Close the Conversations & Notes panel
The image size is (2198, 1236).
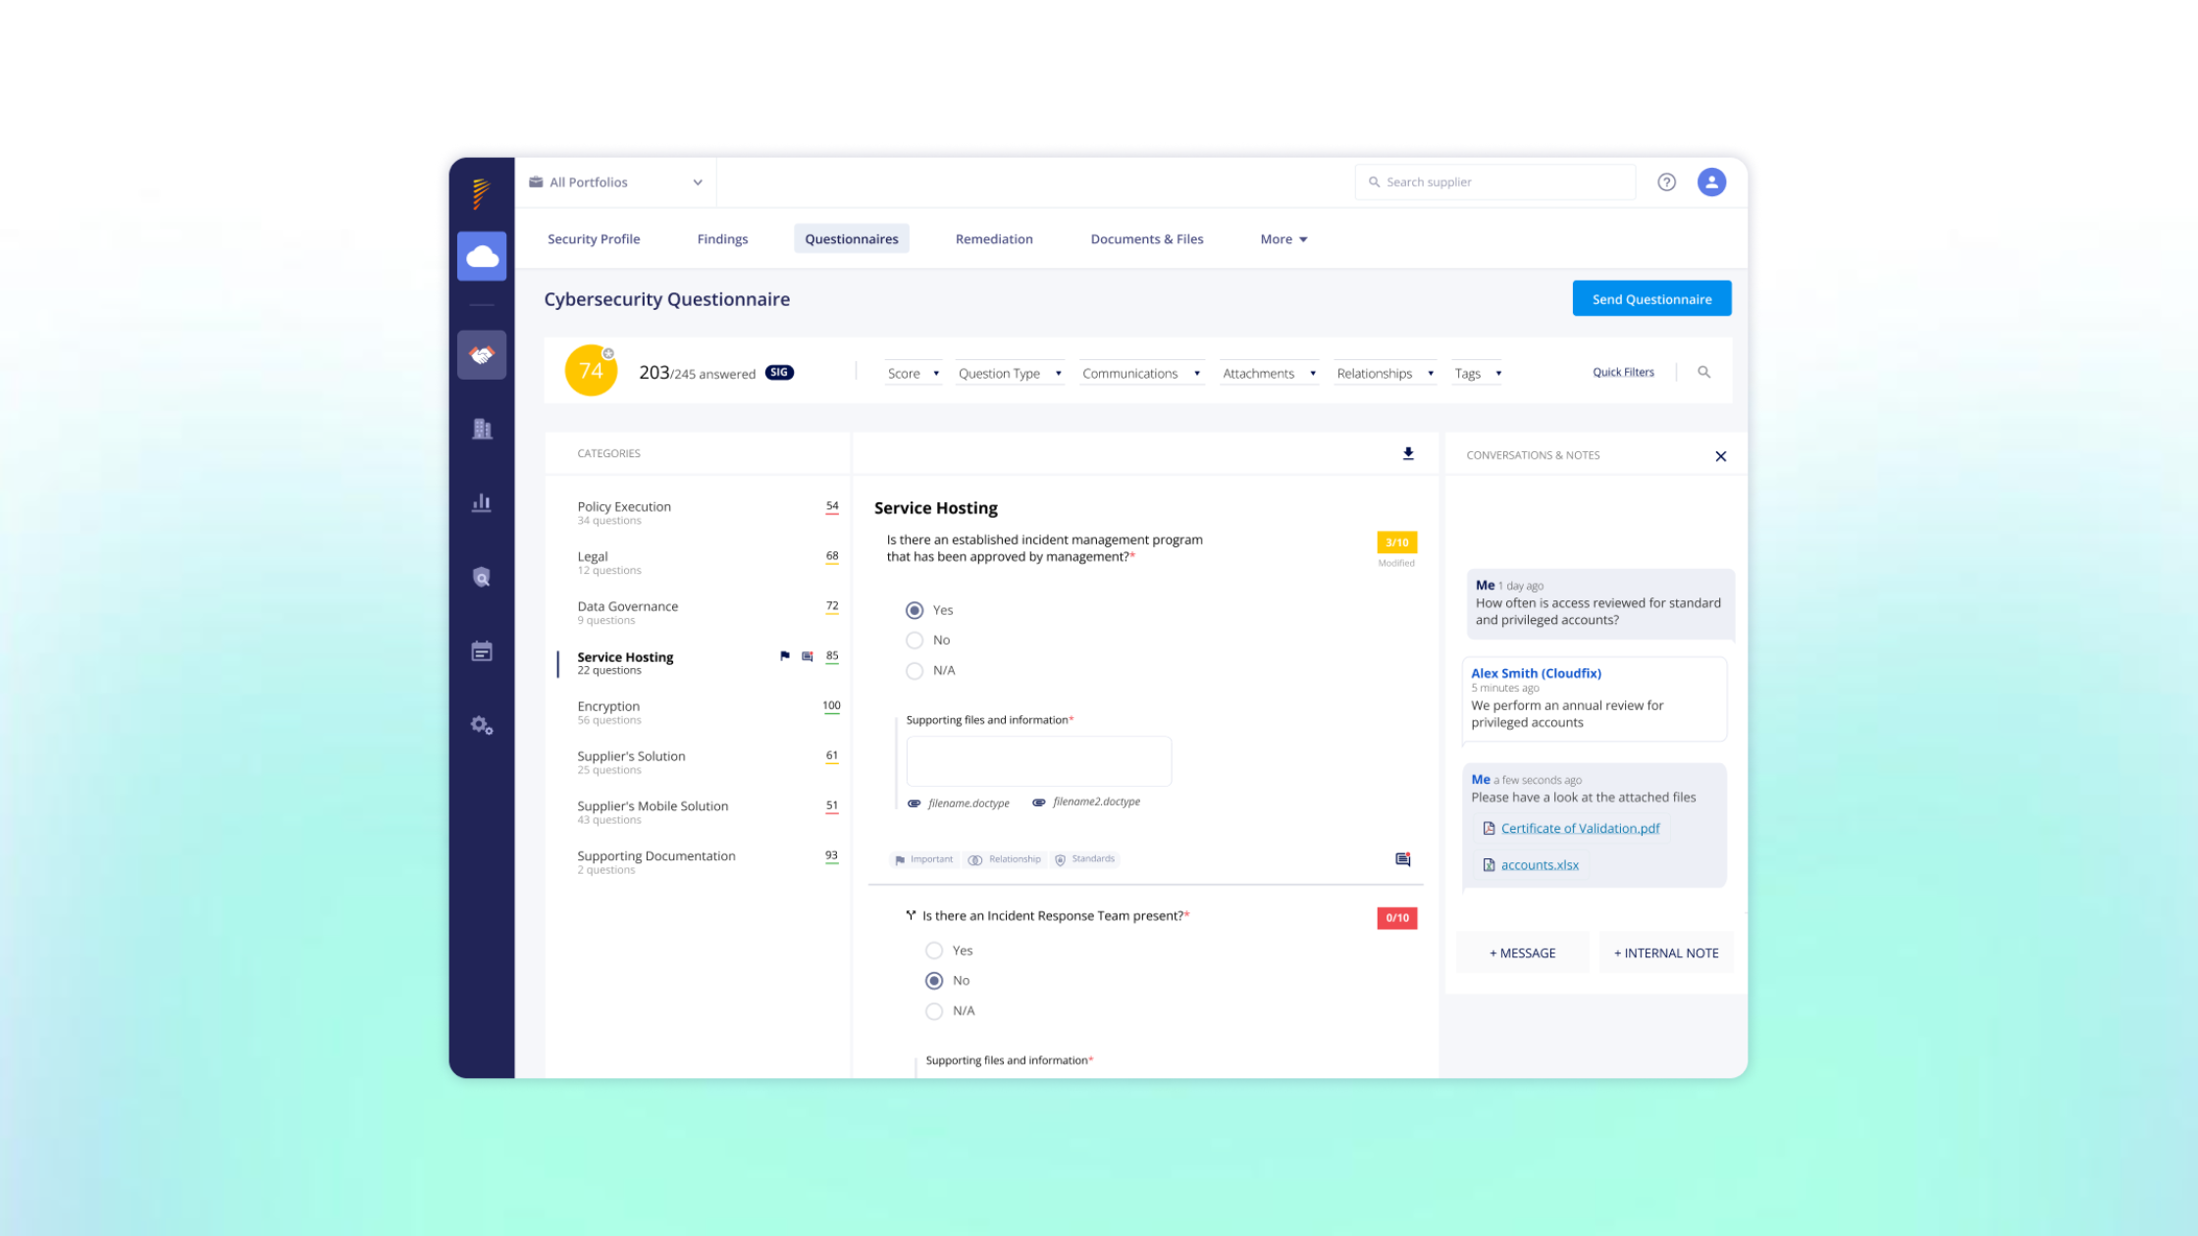1720,456
